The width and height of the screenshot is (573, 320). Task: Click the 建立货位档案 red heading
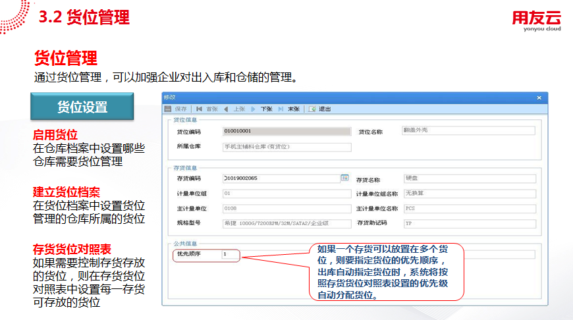pos(67,192)
